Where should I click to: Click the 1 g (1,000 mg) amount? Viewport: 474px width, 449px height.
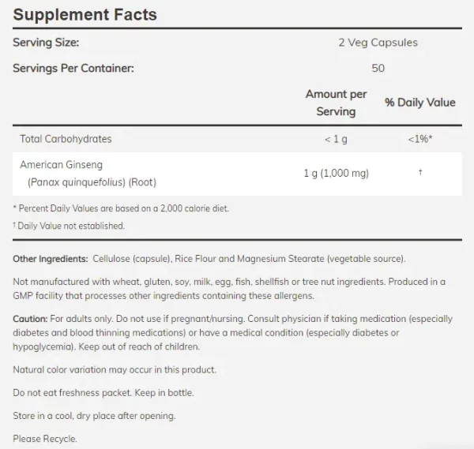[x=337, y=174]
